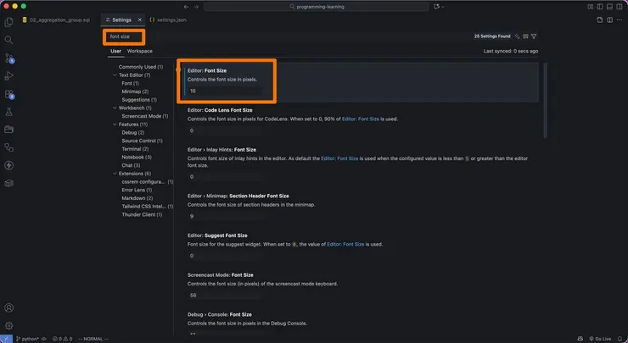This screenshot has height=343, width=628.
Task: Select Notebook (3) in settings tree
Action: pyautogui.click(x=137, y=158)
